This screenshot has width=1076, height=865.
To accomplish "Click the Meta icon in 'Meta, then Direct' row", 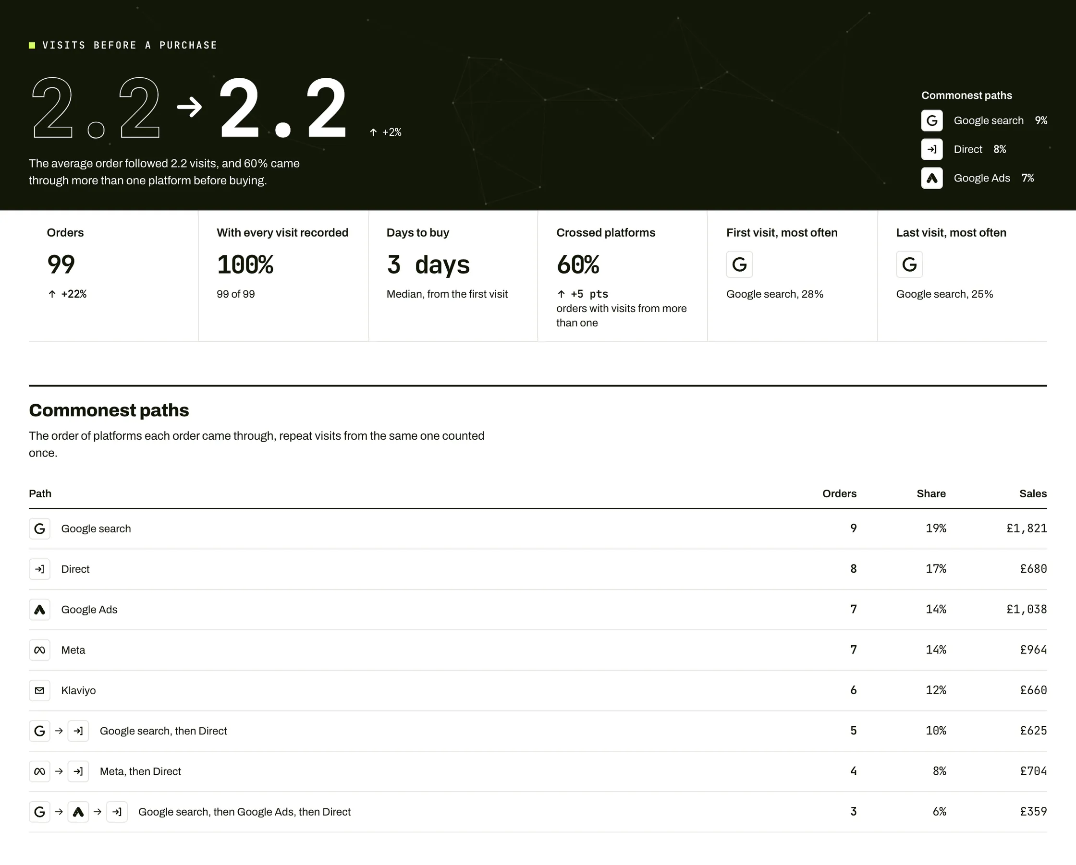I will (x=39, y=771).
